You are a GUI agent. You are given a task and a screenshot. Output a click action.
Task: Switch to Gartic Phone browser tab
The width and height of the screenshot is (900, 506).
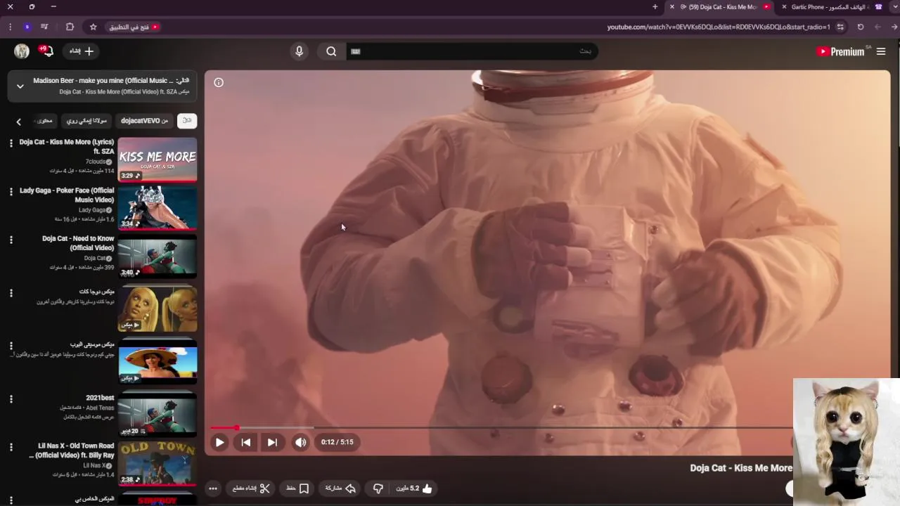point(830,7)
